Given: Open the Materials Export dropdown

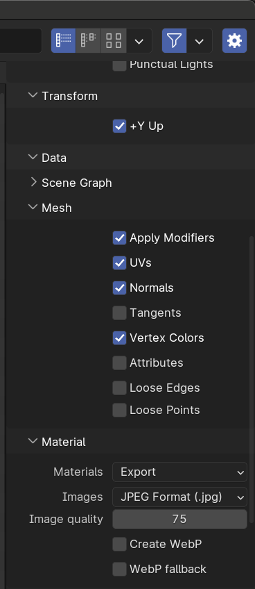Looking at the screenshot, I should pyautogui.click(x=179, y=472).
